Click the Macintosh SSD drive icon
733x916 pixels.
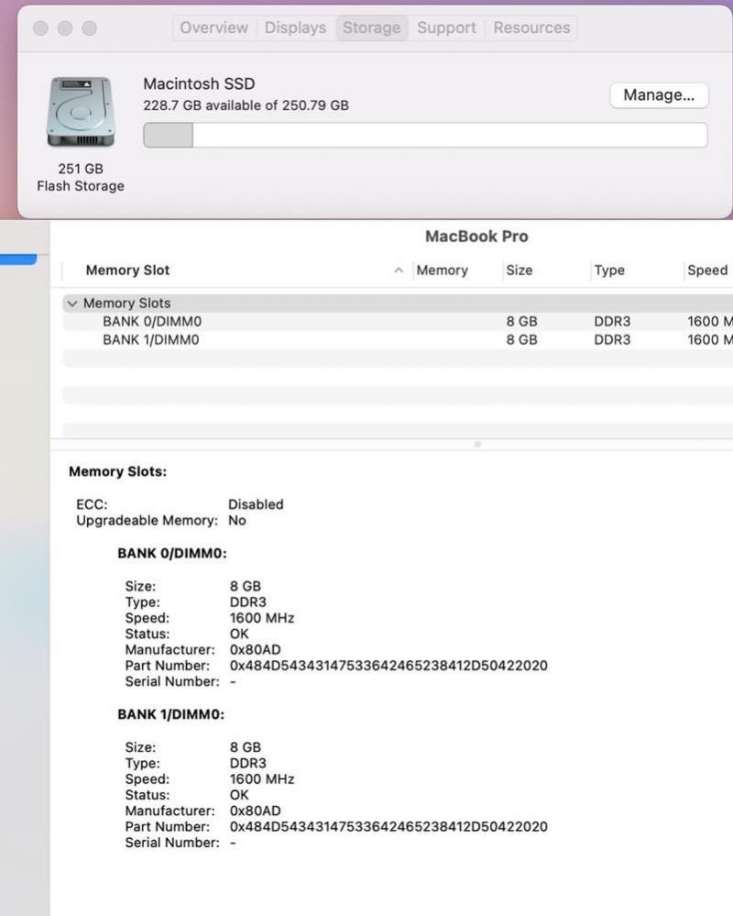coord(80,112)
